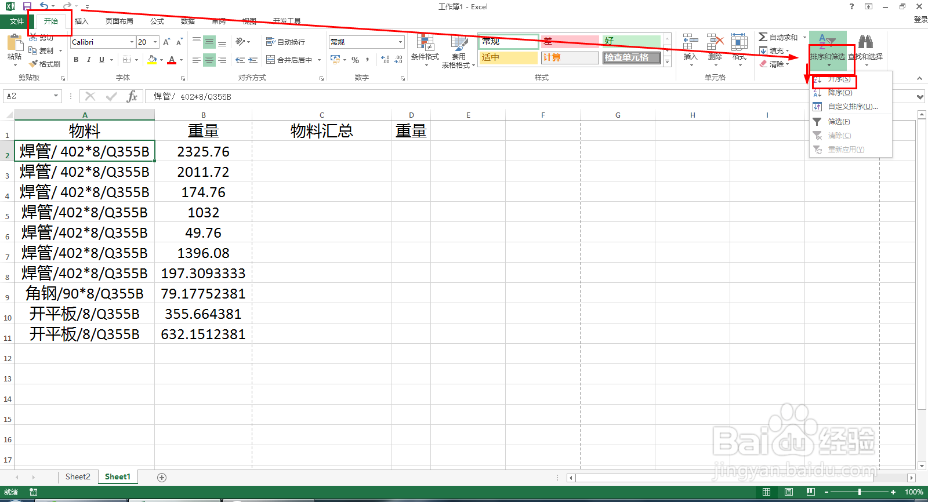Open number format dropdown showing 常规
This screenshot has width=928, height=502.
click(400, 42)
